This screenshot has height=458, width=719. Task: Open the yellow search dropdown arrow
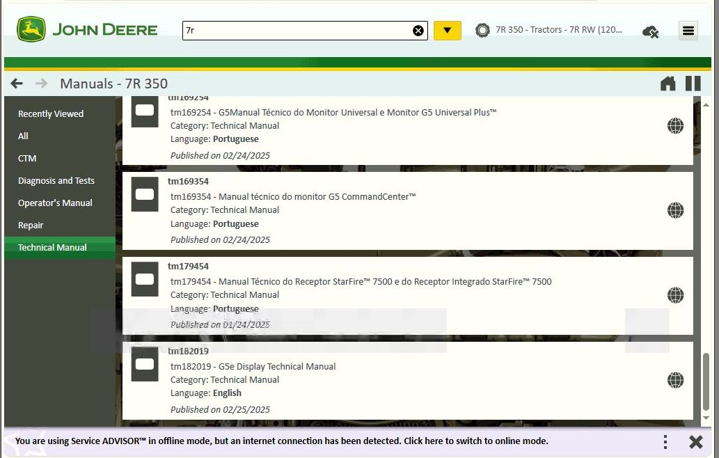point(447,30)
